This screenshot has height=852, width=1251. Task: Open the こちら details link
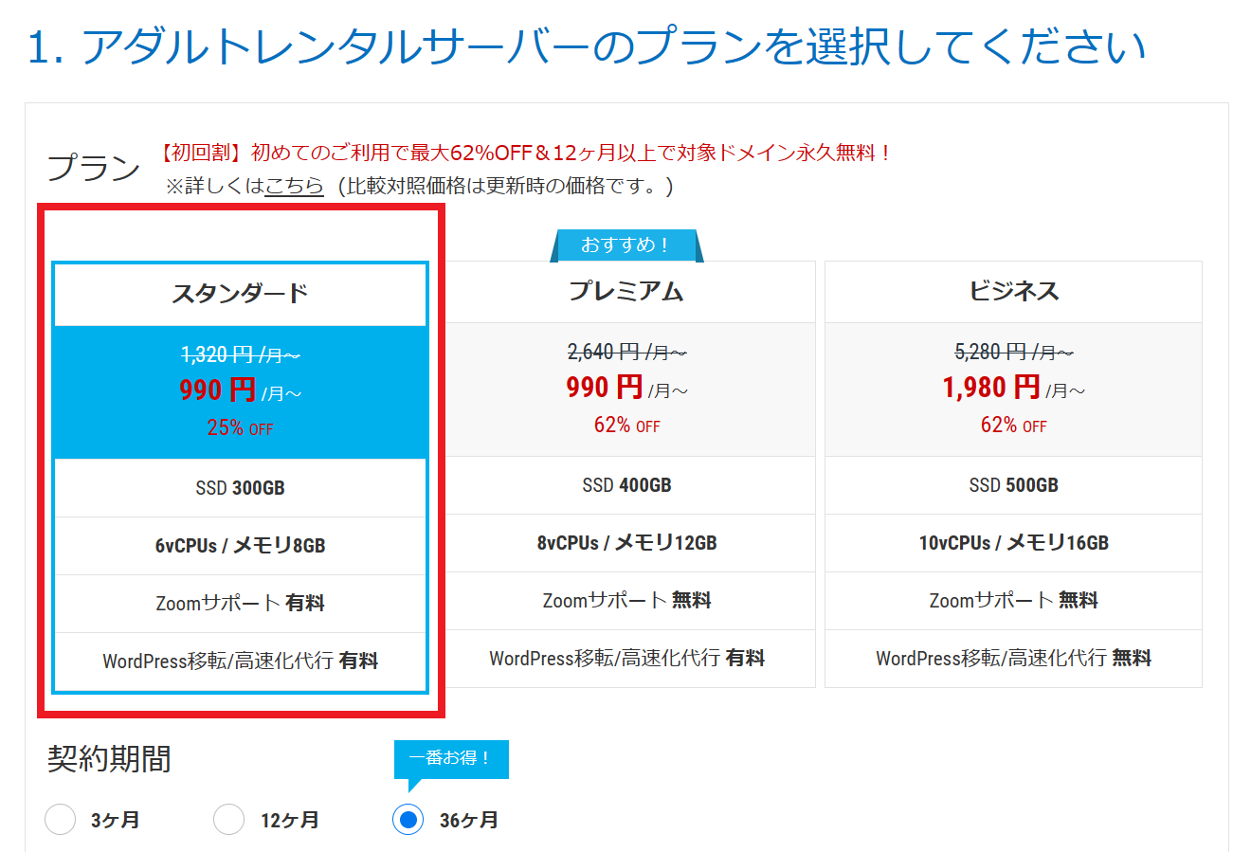[x=294, y=186]
